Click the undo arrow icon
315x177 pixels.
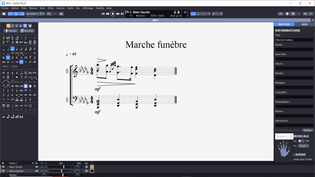pyautogui.click(x=48, y=13)
